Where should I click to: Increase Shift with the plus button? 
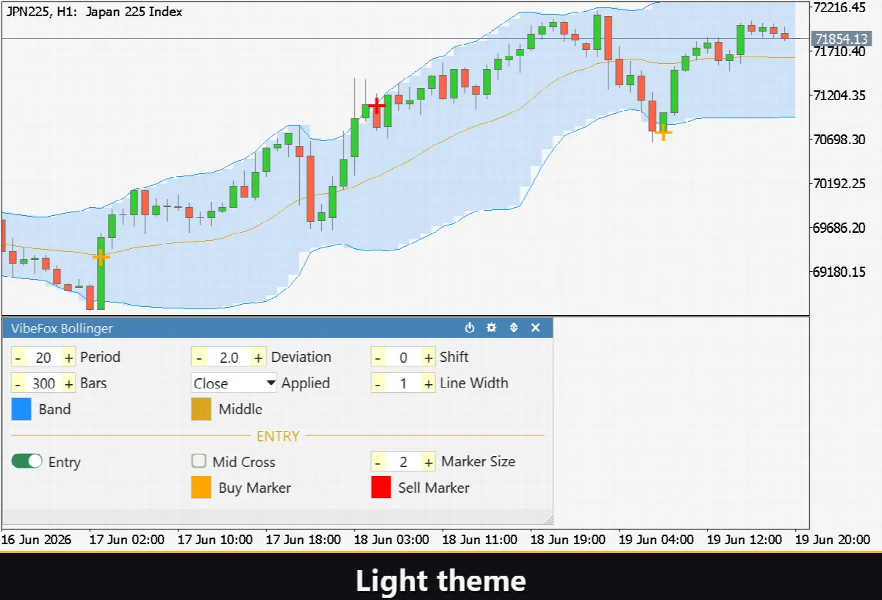(x=428, y=358)
